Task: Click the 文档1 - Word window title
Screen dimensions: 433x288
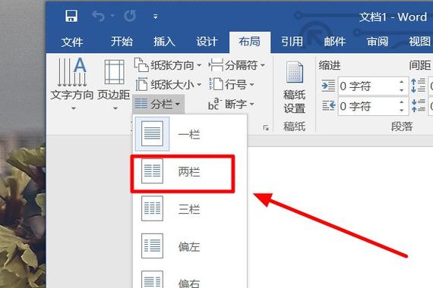Action: (393, 17)
